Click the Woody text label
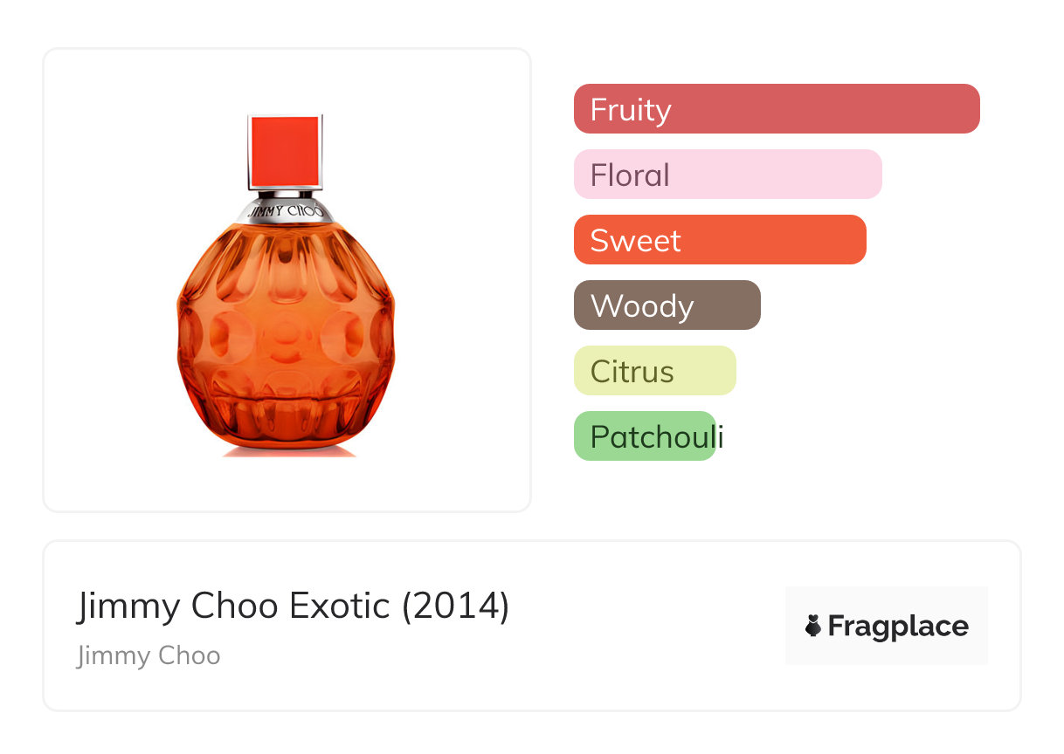Screen dimensions: 1064x754 (x=642, y=306)
